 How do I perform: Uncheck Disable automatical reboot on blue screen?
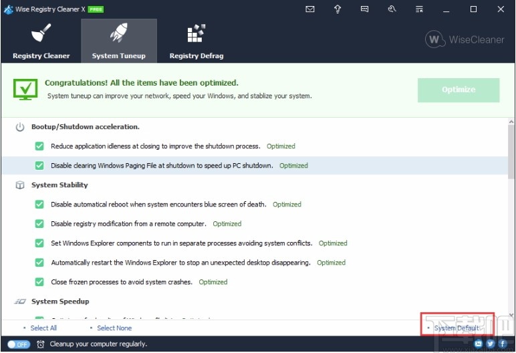pyautogui.click(x=39, y=204)
